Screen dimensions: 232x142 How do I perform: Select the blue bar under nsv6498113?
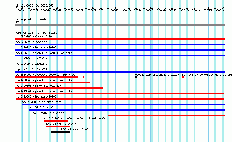coord(120,50)
